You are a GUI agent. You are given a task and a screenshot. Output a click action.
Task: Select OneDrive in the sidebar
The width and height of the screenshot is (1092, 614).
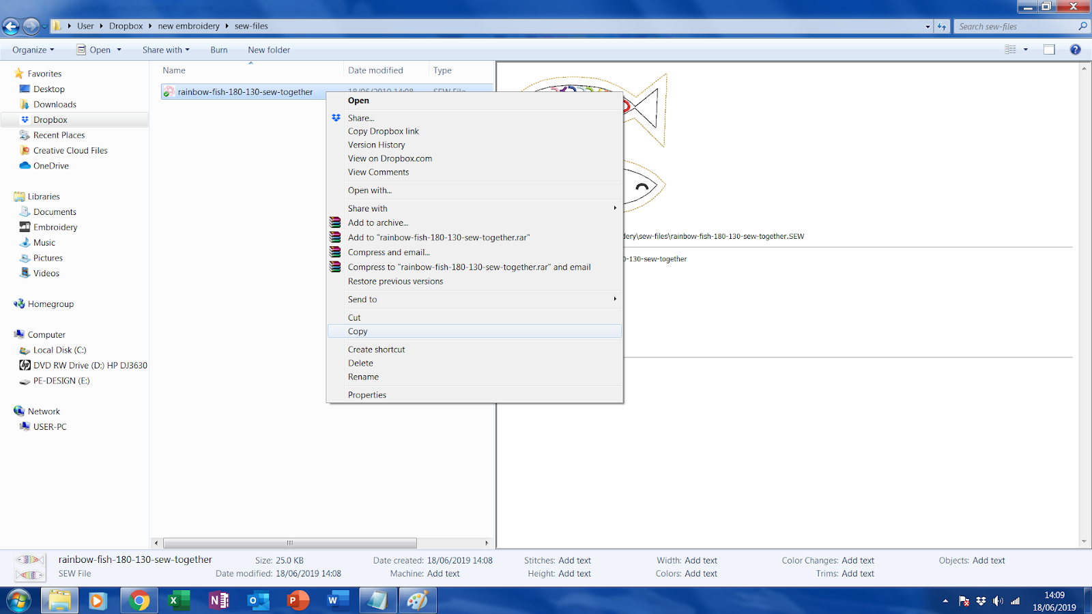(x=51, y=166)
